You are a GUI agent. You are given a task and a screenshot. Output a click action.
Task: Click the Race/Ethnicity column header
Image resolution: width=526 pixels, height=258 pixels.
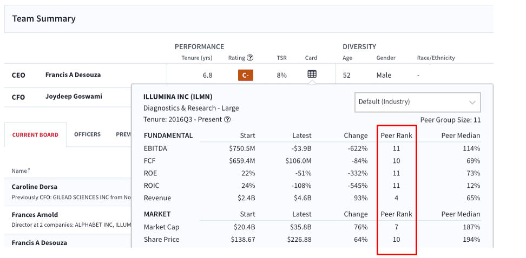click(436, 58)
